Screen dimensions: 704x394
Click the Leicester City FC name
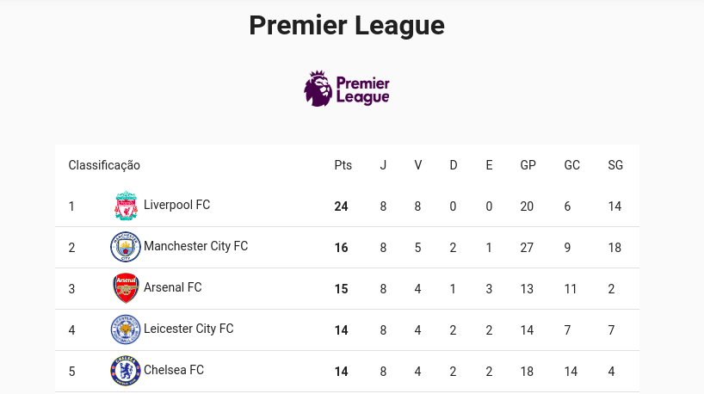click(188, 329)
